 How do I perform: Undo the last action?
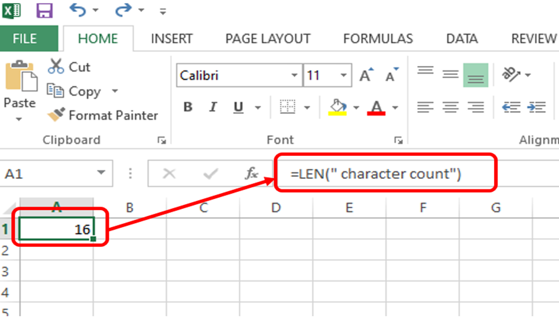click(78, 10)
